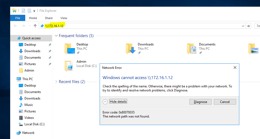Open Videos under This PC

click(29, 118)
